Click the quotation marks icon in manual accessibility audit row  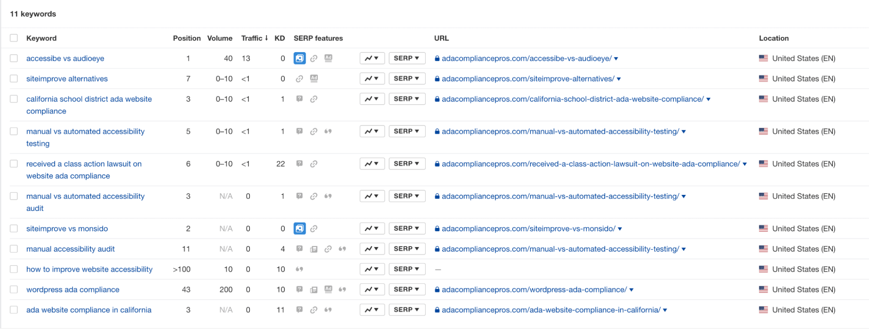click(x=343, y=249)
